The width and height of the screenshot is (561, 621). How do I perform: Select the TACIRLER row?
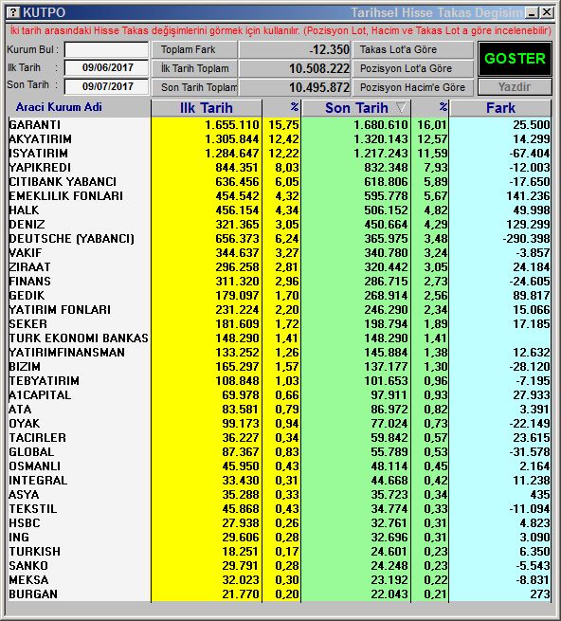coord(280,438)
